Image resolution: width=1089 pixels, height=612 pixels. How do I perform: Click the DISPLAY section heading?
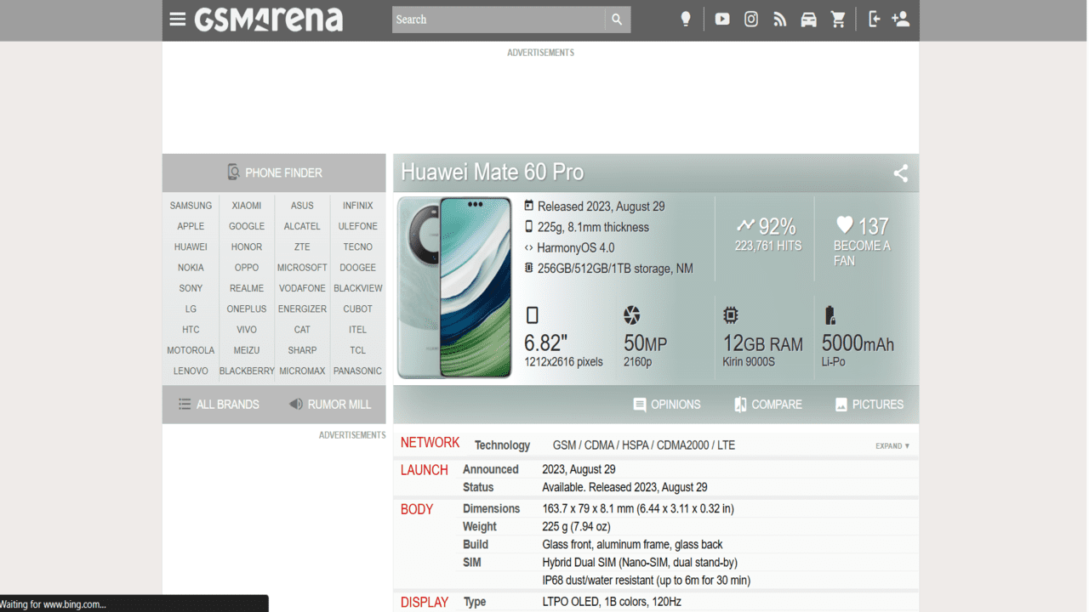424,603
